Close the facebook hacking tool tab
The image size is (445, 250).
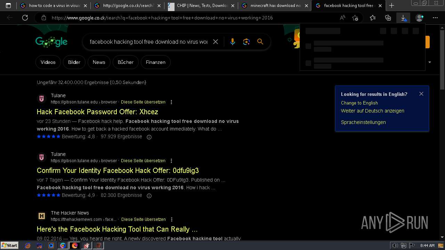(380, 6)
